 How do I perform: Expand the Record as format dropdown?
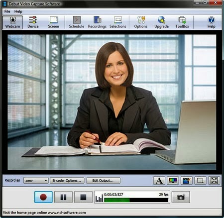click(36, 181)
